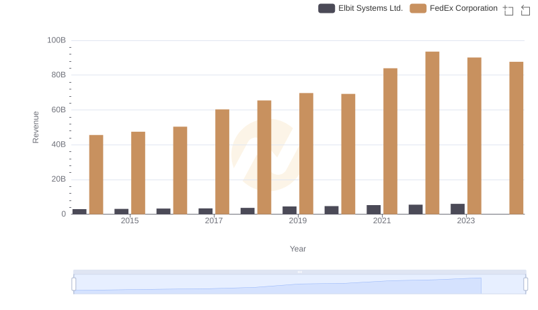538x310 pixels.
Task: Click the Elbit Systems bar for 2014
Action: click(x=79, y=212)
